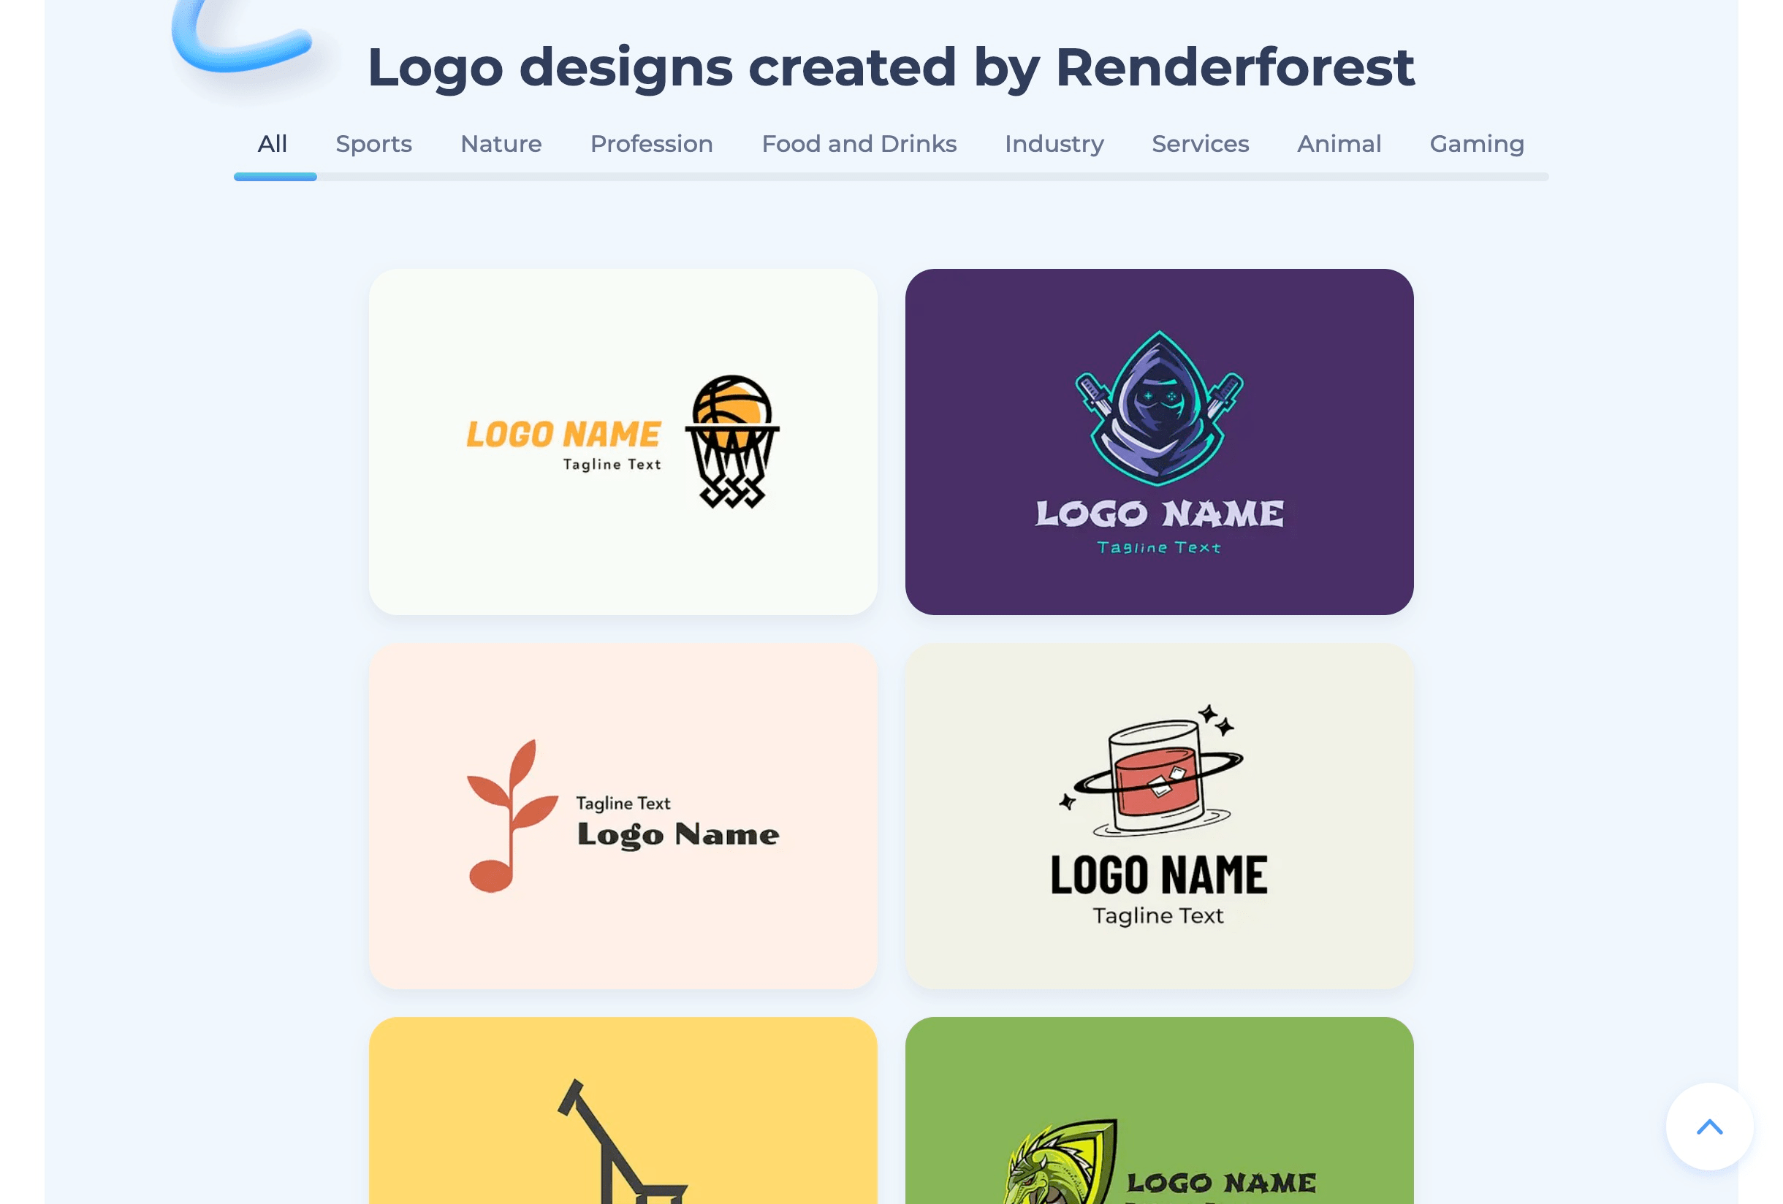Click the basketball hoop logo icon
1783x1204 pixels.
[732, 441]
